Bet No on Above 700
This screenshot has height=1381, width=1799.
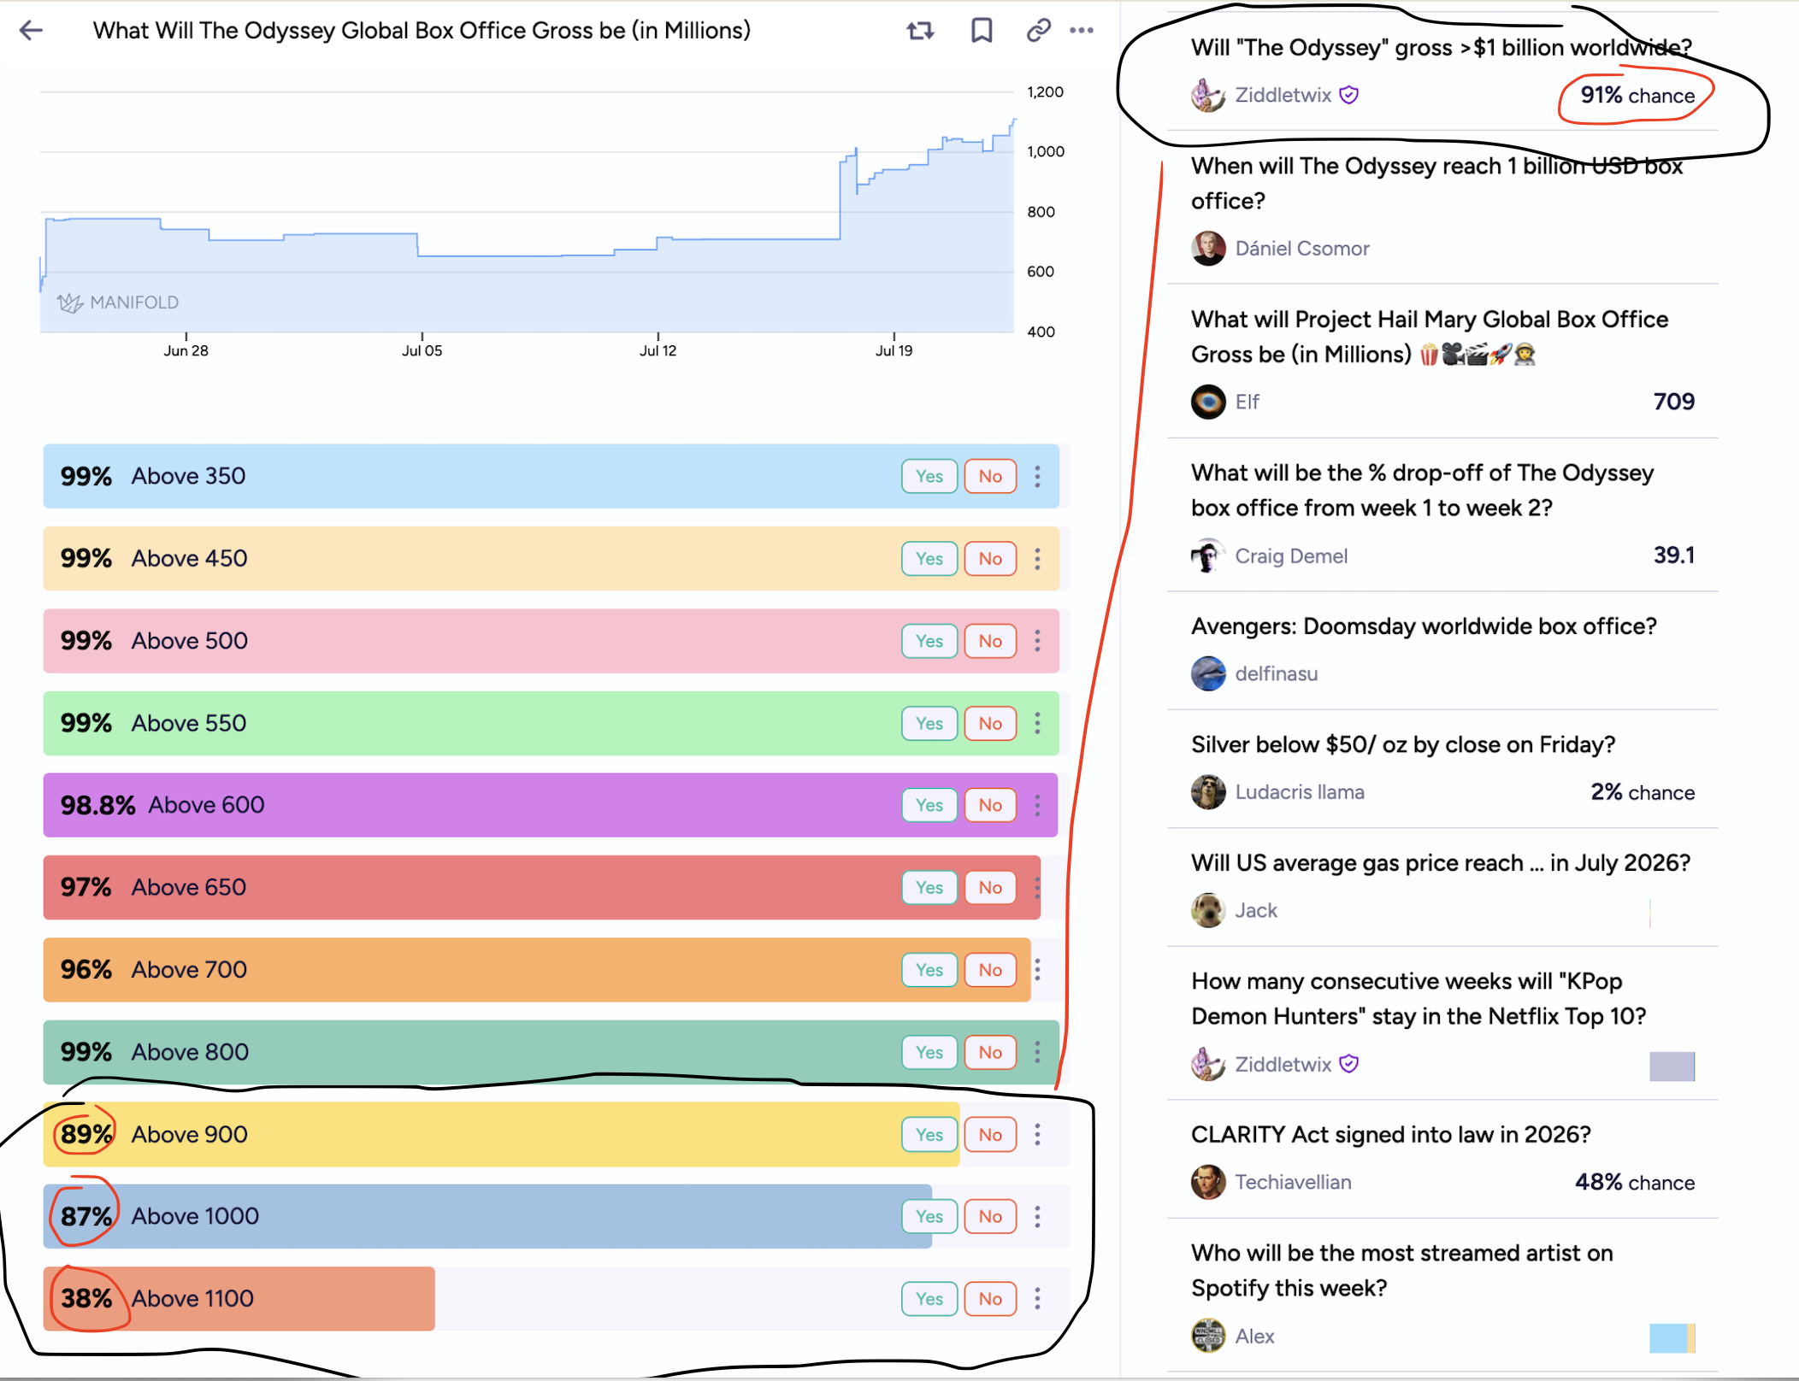tap(990, 970)
